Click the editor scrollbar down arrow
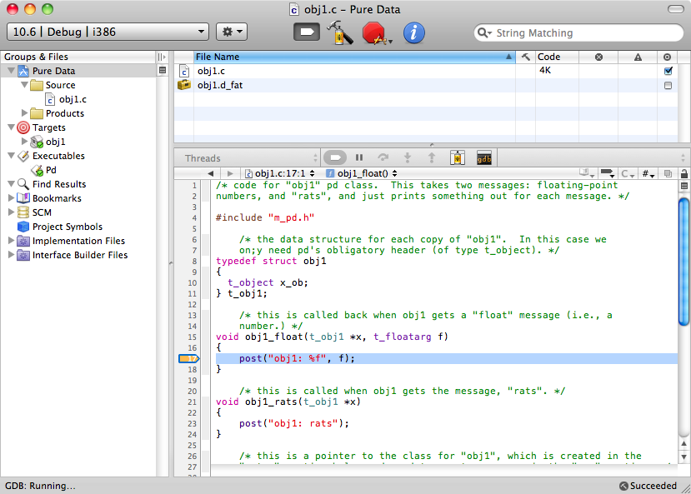Screen dimensions: 691x494 (684, 457)
